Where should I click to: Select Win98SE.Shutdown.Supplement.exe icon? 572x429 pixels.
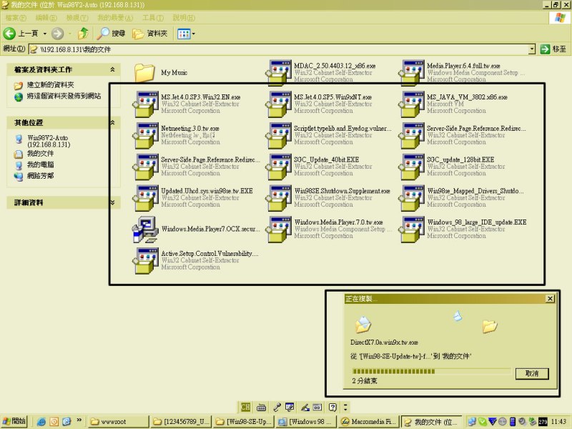(x=279, y=198)
